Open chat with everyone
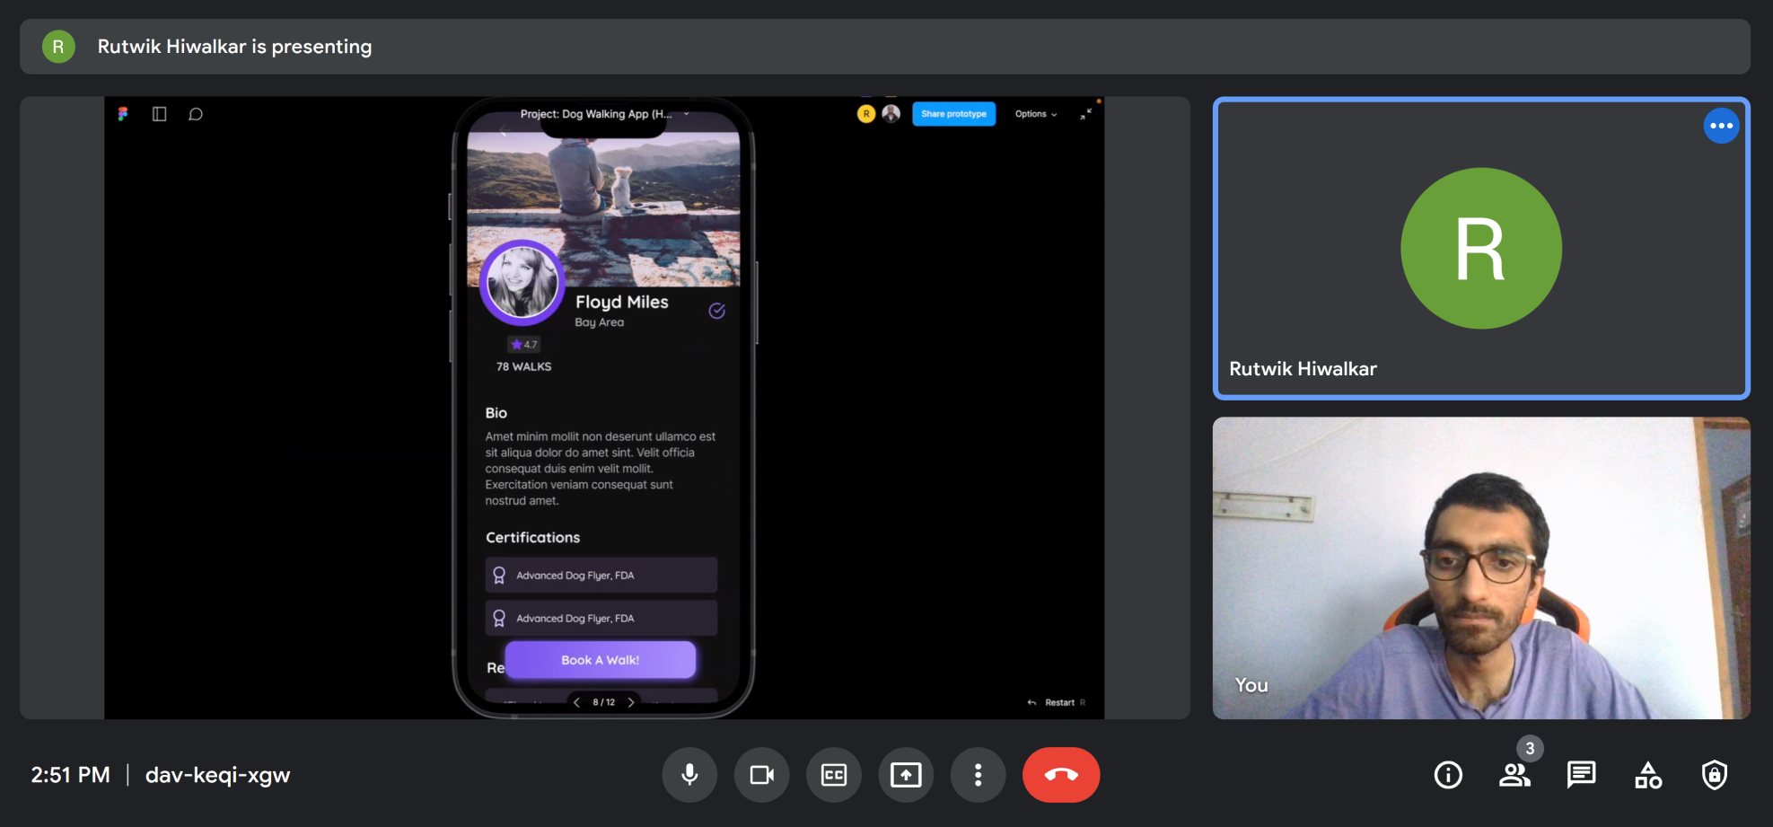The width and height of the screenshot is (1773, 827). (1581, 775)
